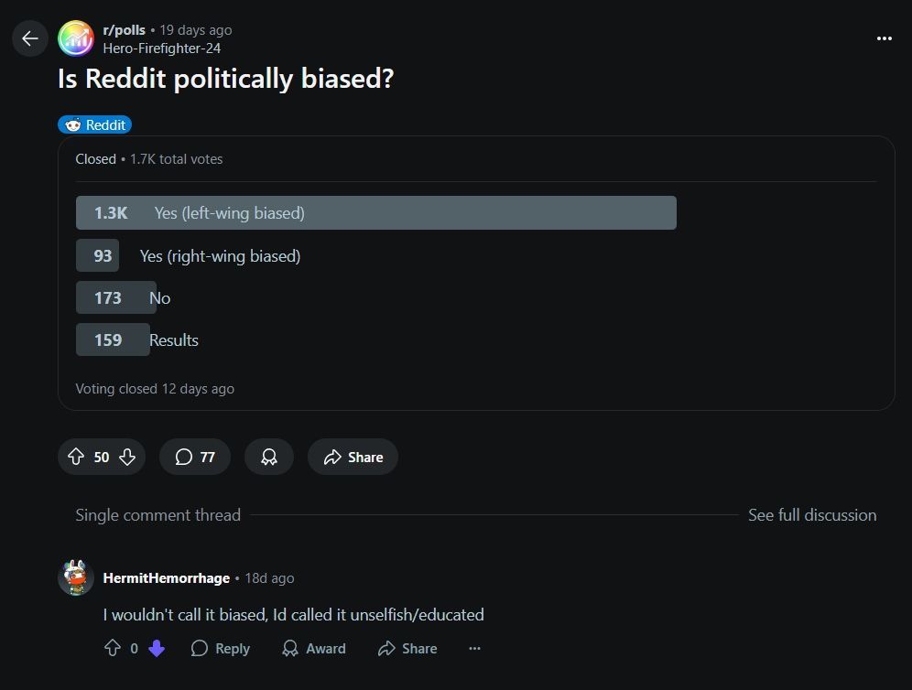This screenshot has width=912, height=690.
Task: Click the back arrow button
Action: pyautogui.click(x=29, y=38)
